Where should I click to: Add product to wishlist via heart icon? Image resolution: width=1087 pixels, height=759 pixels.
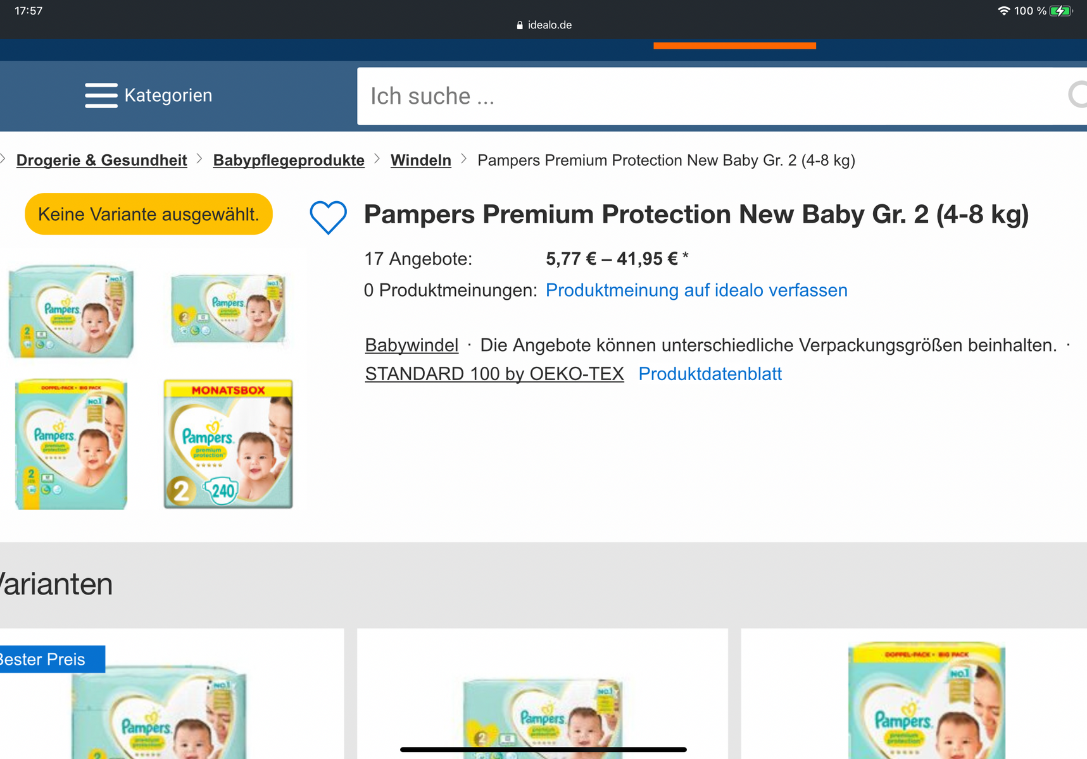(328, 217)
